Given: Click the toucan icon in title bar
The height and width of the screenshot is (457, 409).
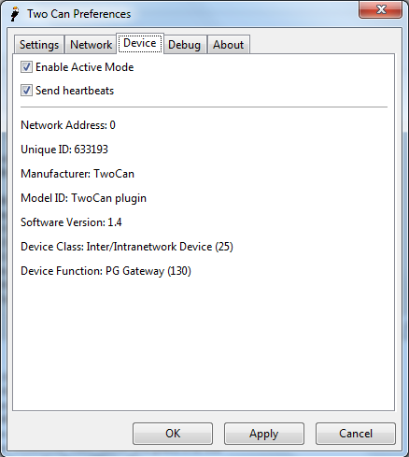Looking at the screenshot, I should (15, 14).
